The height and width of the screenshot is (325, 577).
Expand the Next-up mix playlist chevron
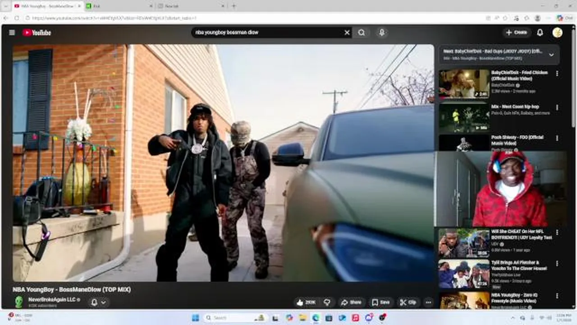pyautogui.click(x=551, y=55)
